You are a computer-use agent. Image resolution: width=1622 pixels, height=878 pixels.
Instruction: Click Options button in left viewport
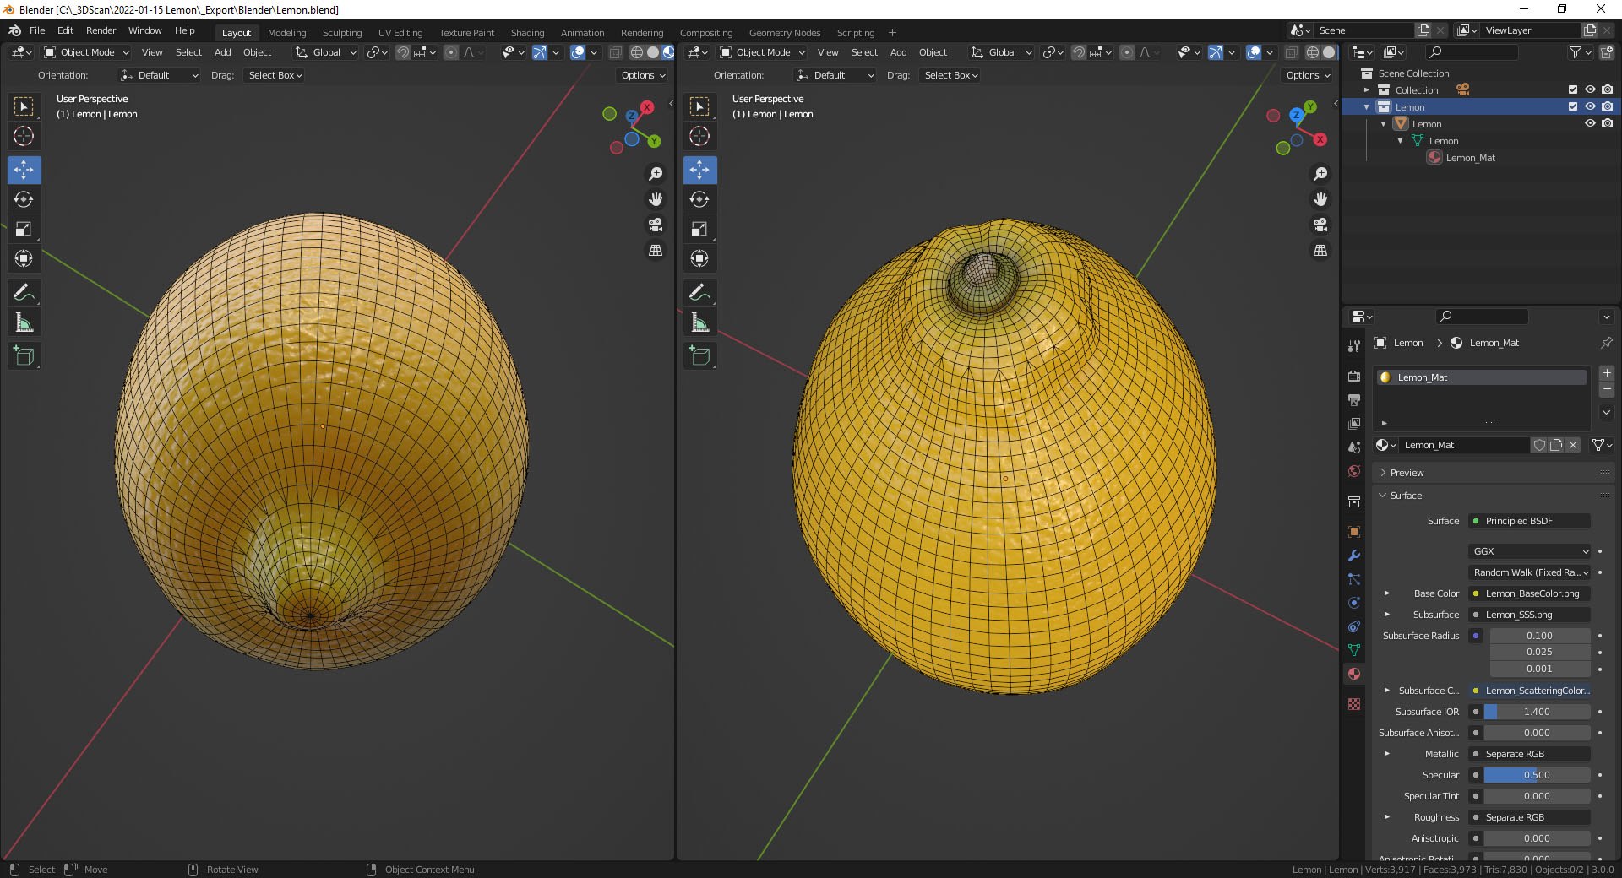coord(643,75)
